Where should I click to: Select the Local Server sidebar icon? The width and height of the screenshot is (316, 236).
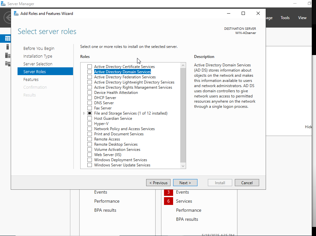coord(7,47)
